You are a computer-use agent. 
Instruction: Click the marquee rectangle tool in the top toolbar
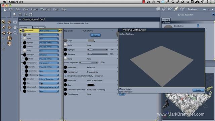click(x=20, y=14)
